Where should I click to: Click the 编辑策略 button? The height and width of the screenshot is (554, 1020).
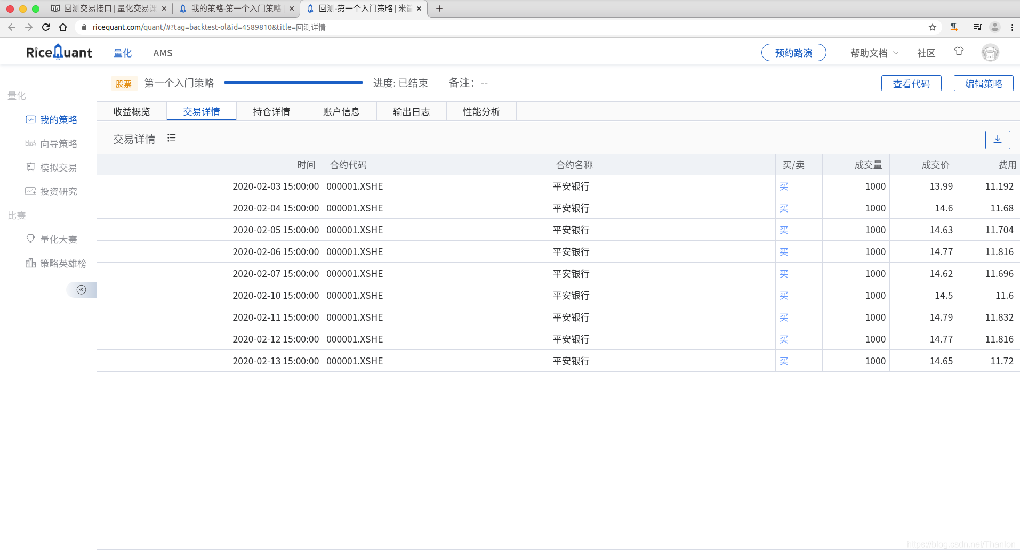983,84
